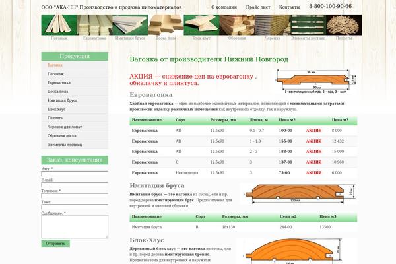
Task: Click the red АКЦИЯ price reduction announcement
Action: pos(193,80)
